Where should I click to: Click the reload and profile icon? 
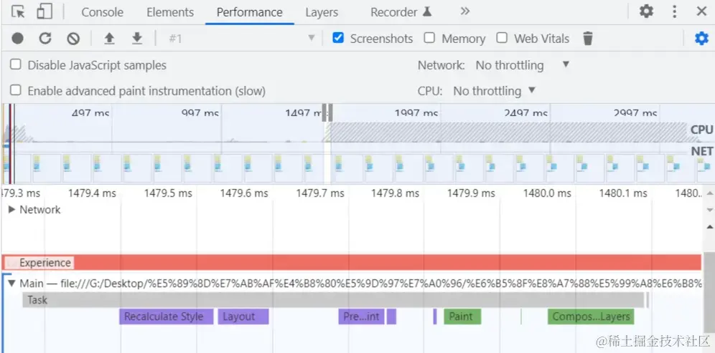45,39
